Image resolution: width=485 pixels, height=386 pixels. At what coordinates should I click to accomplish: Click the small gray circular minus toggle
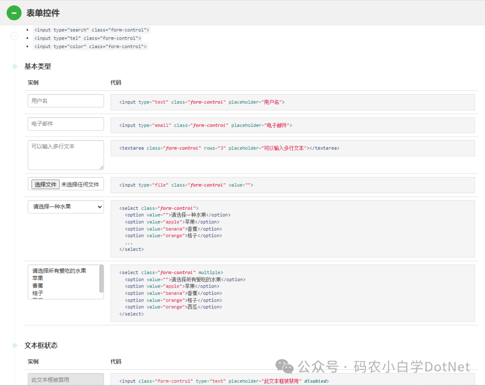pos(14,36)
